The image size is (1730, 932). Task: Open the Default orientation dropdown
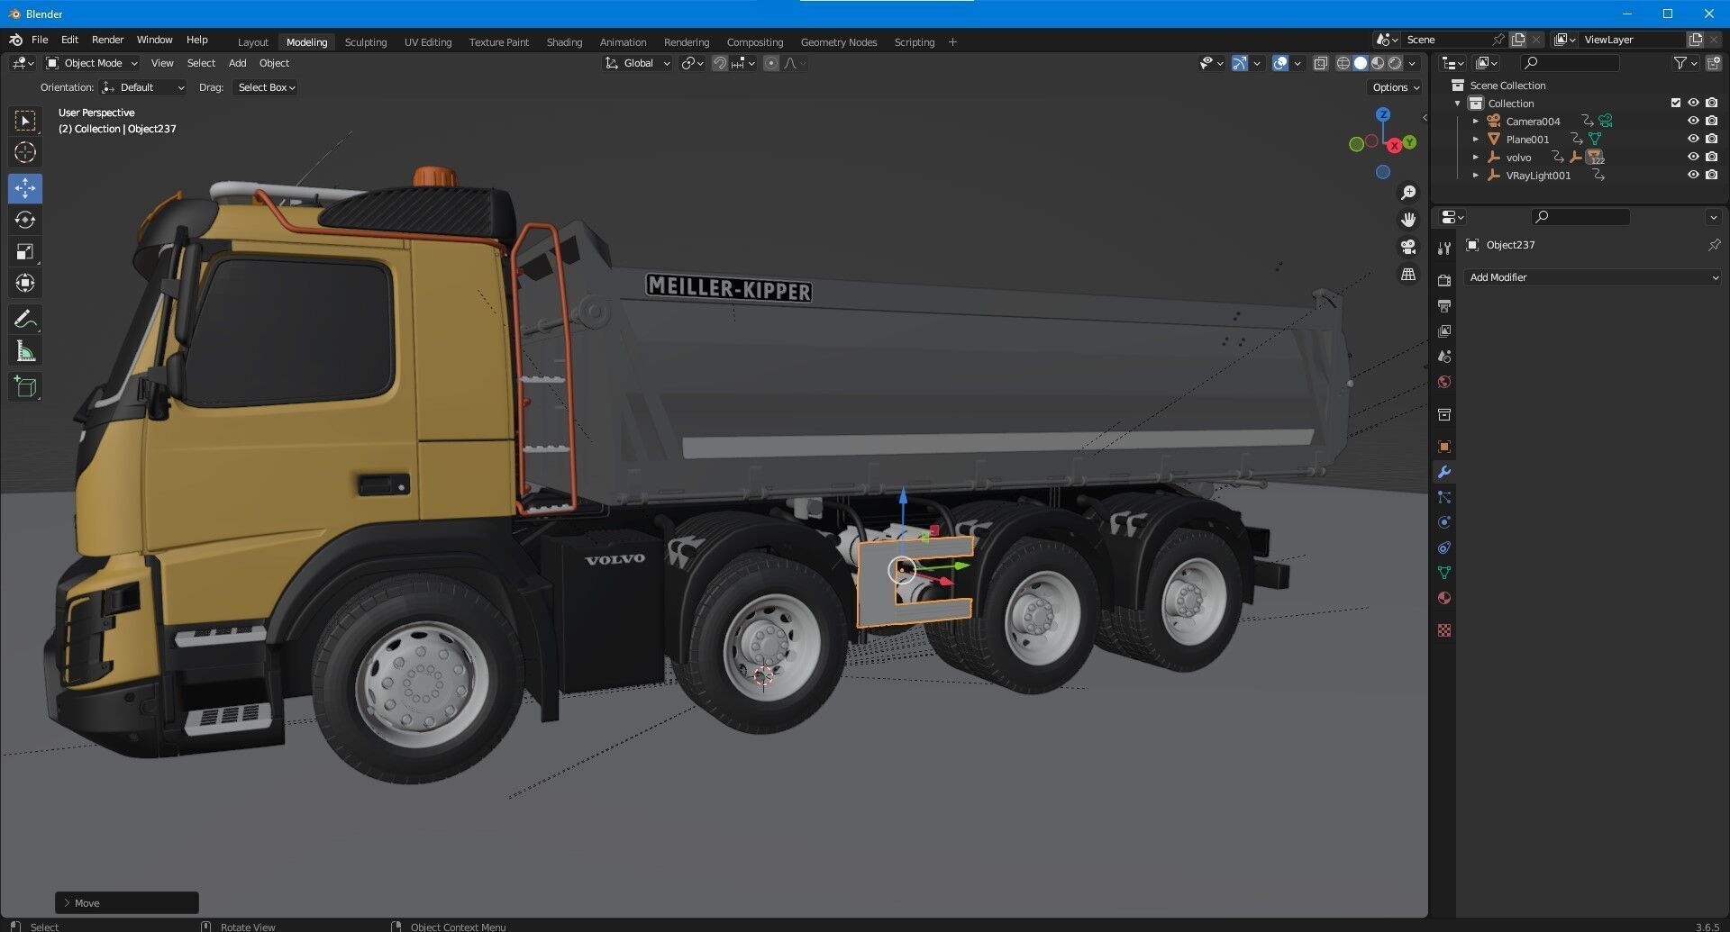coord(143,87)
